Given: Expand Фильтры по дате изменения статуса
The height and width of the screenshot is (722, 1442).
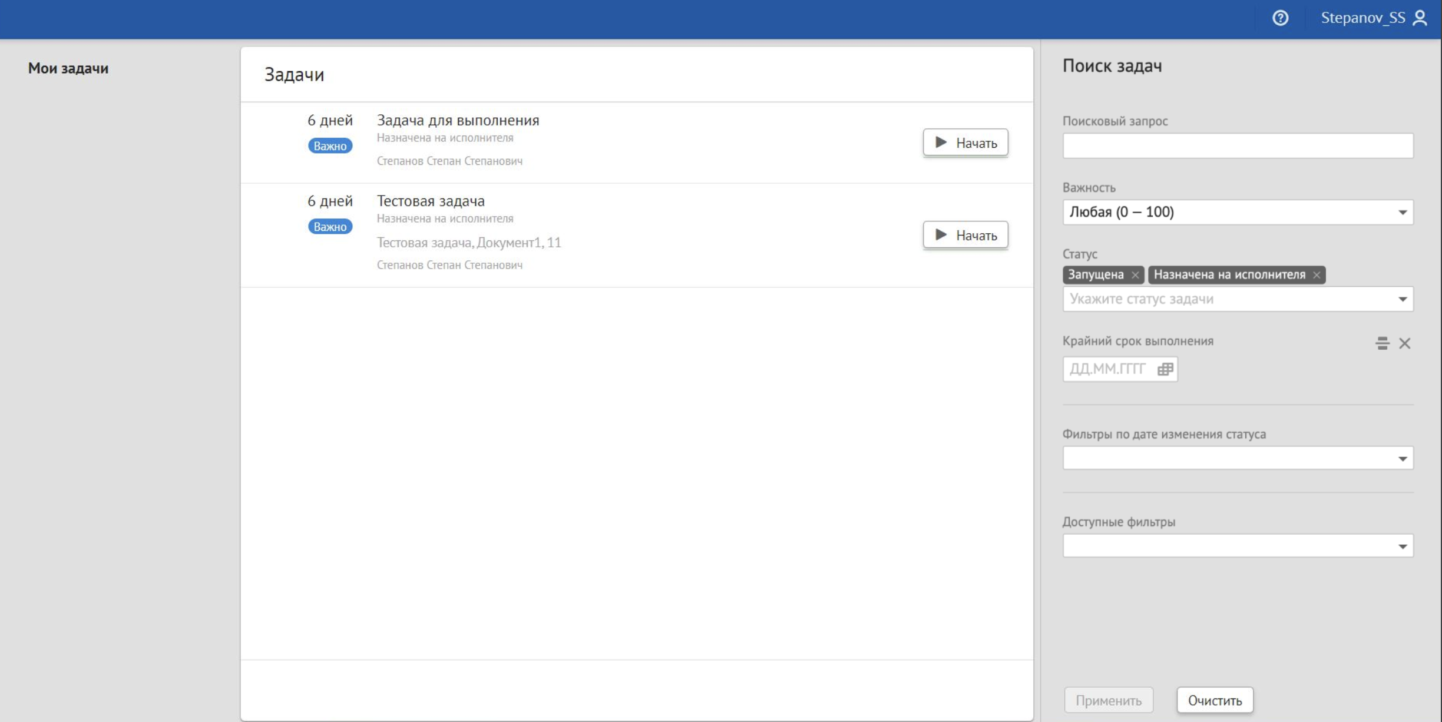Looking at the screenshot, I should click(x=1403, y=459).
